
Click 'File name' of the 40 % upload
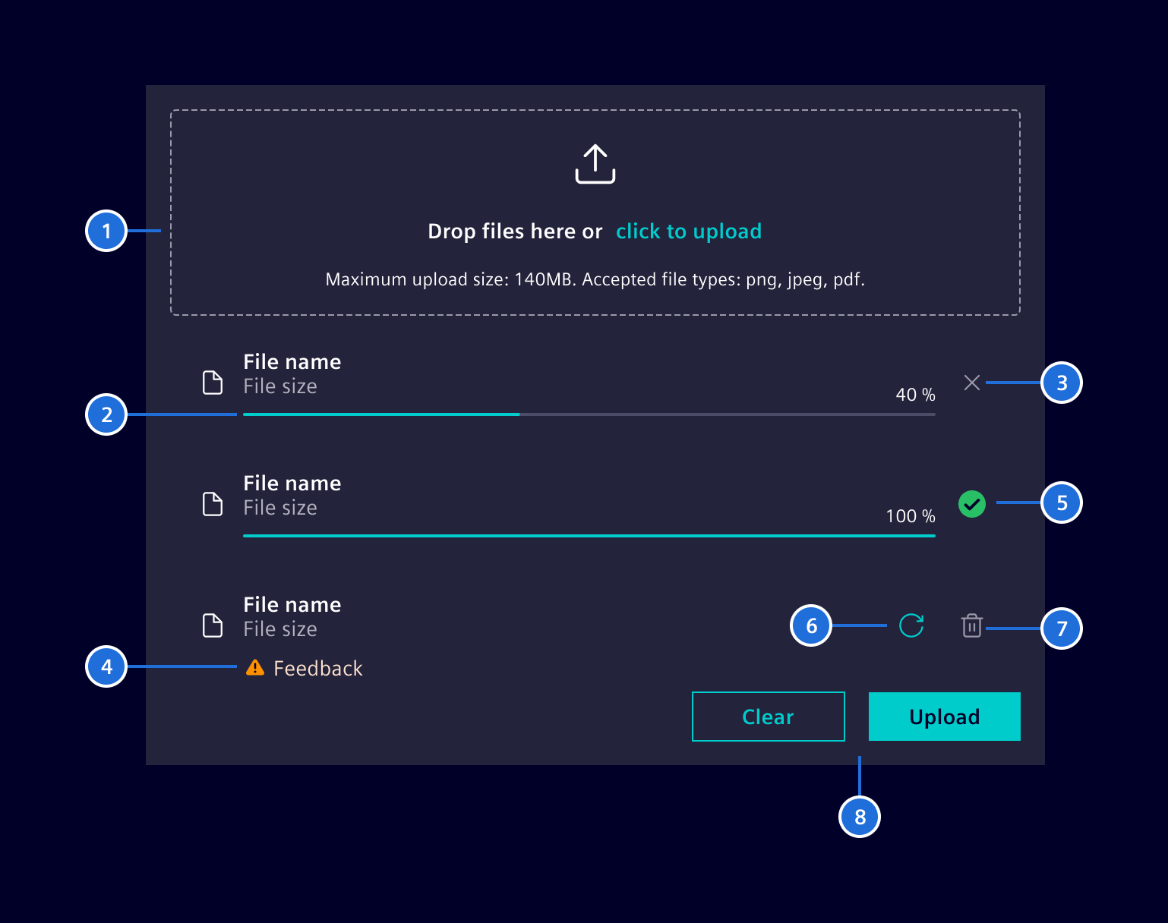pos(292,361)
